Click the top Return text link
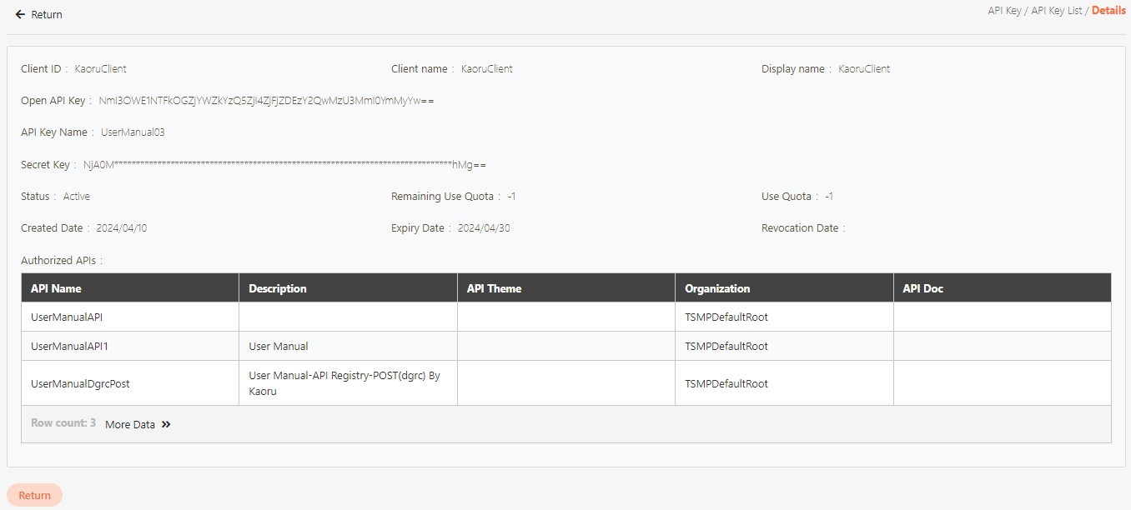Viewport: 1131px width, 510px height. [47, 15]
